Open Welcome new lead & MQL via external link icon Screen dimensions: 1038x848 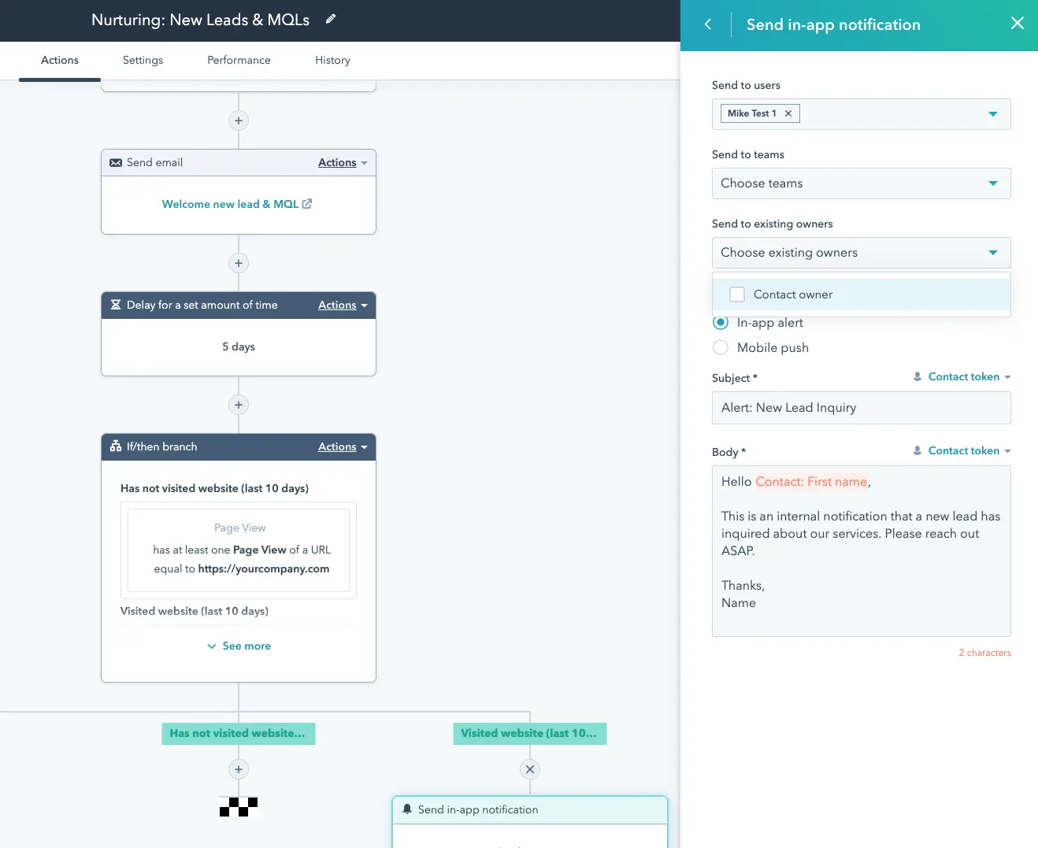tap(306, 203)
